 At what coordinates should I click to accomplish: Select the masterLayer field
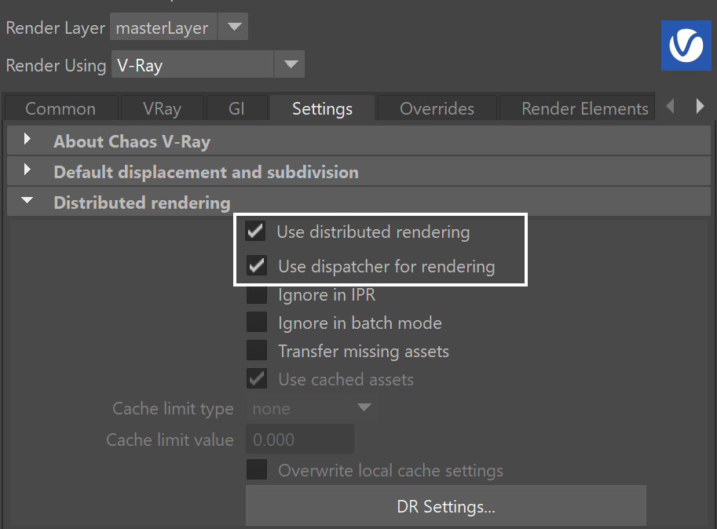pyautogui.click(x=163, y=27)
